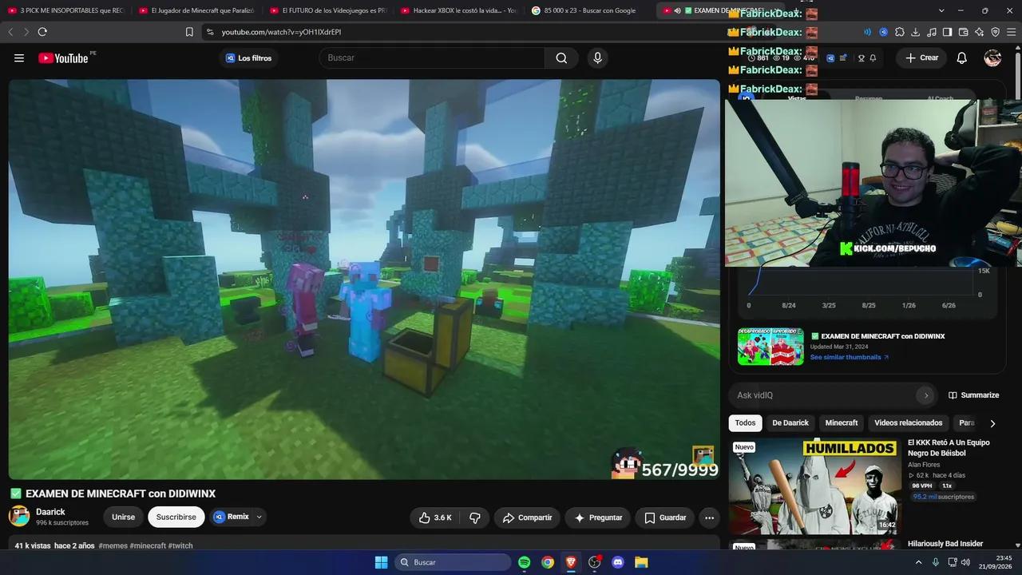Open File Explorer from the taskbar
Image resolution: width=1022 pixels, height=575 pixels.
pyautogui.click(x=641, y=562)
